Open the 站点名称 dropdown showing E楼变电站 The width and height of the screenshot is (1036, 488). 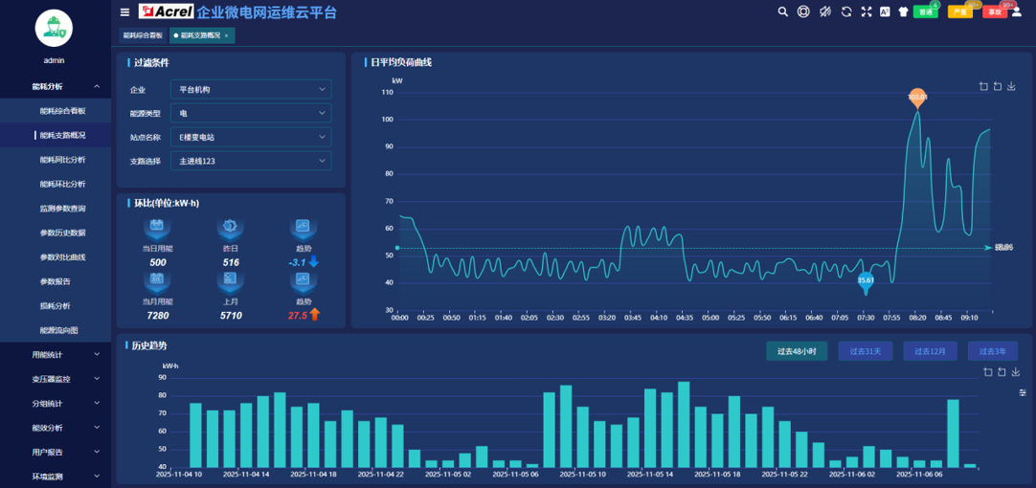click(x=251, y=137)
